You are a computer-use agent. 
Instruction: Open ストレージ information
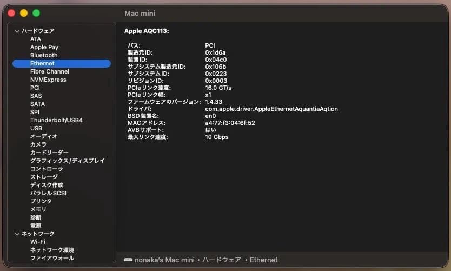(x=44, y=177)
